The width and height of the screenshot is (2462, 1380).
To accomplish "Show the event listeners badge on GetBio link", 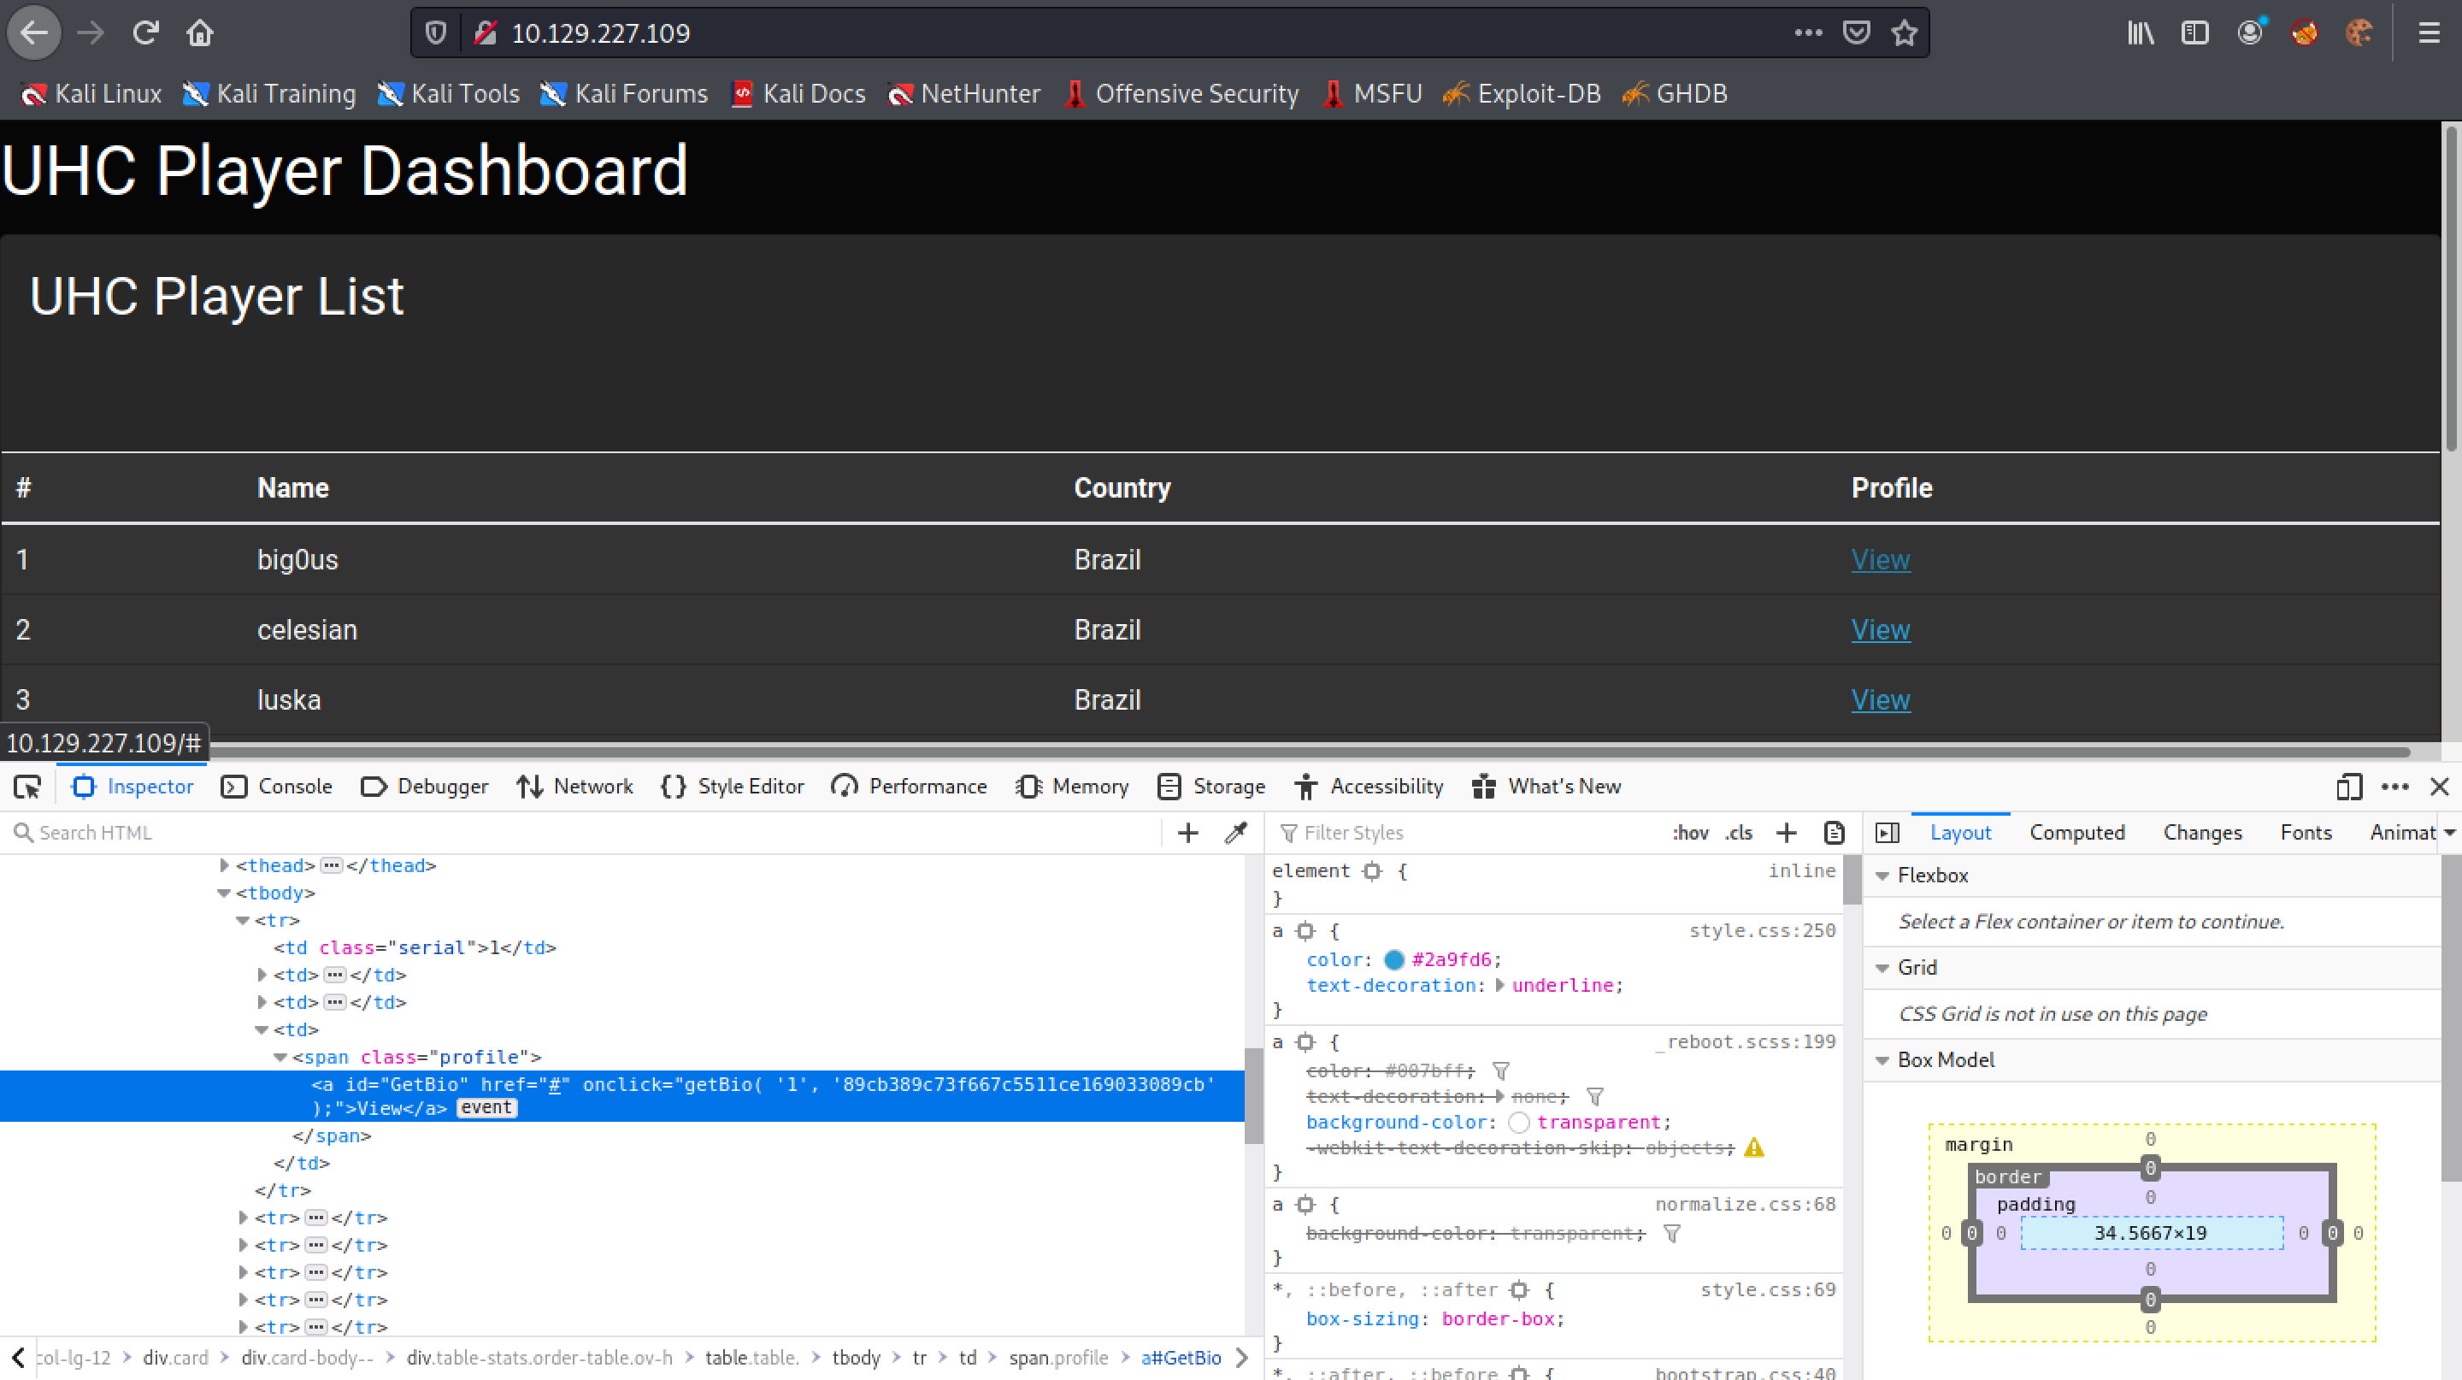I will point(486,1107).
